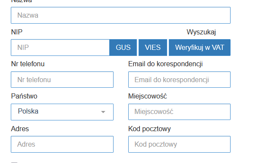Click into Email do korespondencji input
The height and width of the screenshot is (163, 269).
[179, 80]
